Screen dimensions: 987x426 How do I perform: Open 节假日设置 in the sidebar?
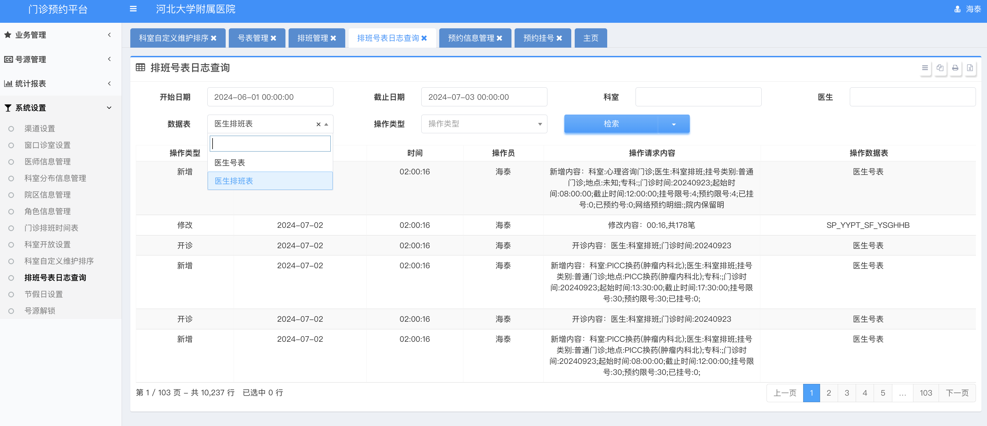click(43, 294)
